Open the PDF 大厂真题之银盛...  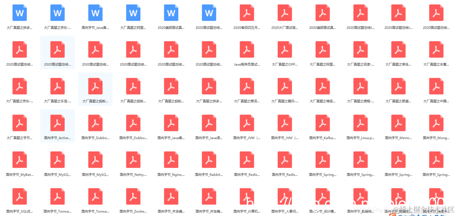coord(398,86)
